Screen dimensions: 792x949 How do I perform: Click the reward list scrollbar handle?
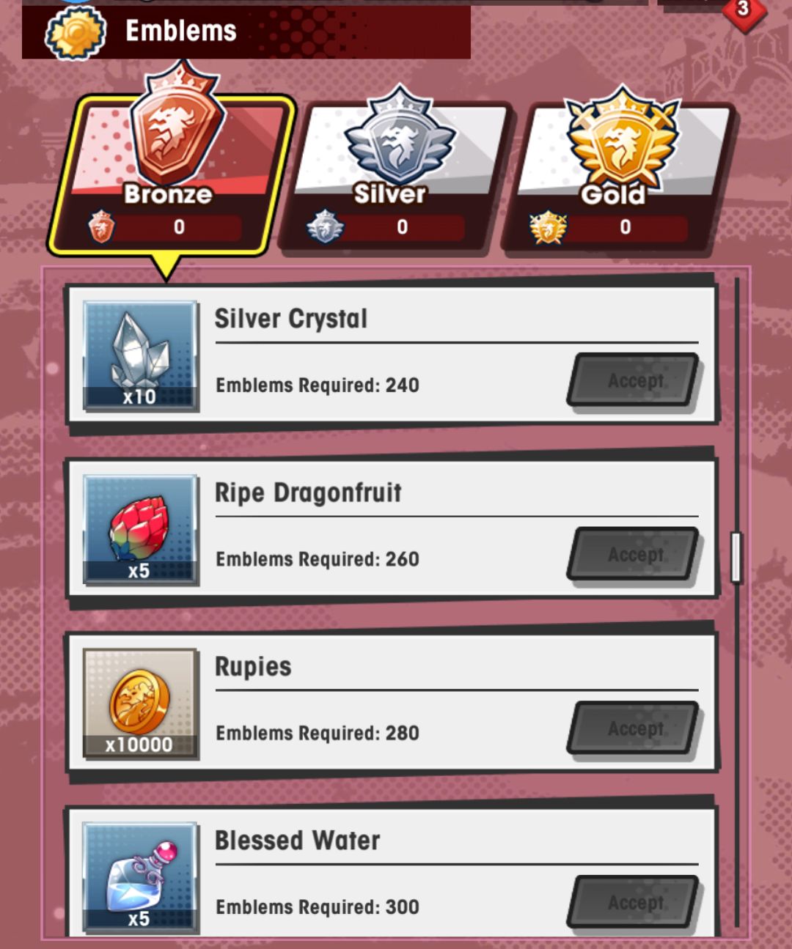[x=736, y=558]
